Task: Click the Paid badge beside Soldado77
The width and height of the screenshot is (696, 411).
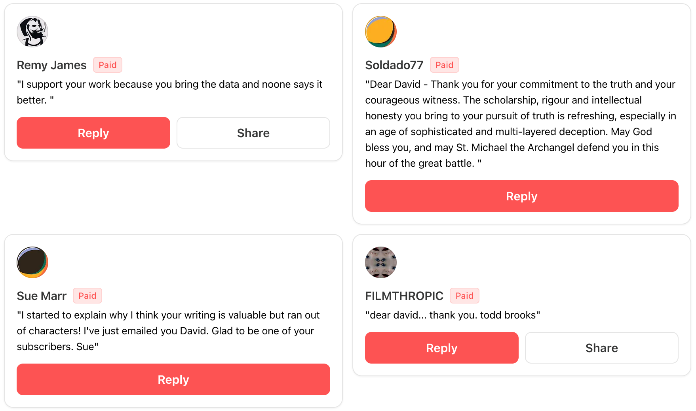Action: point(444,65)
